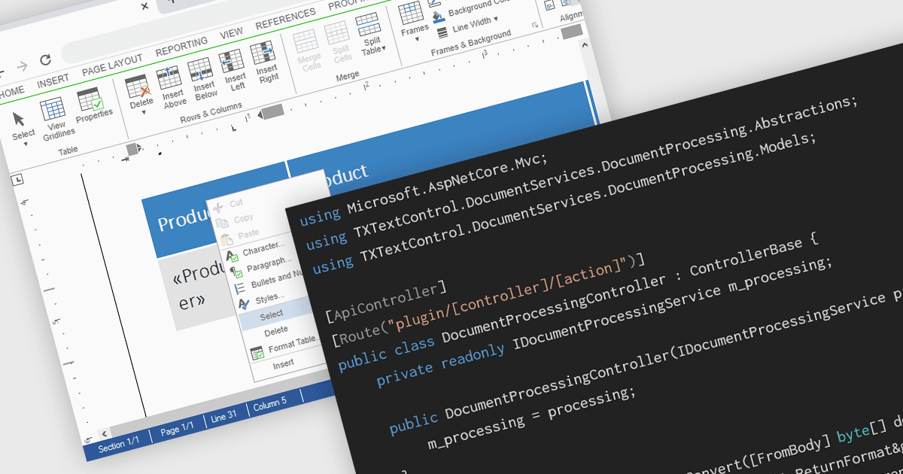The height and width of the screenshot is (474, 903).
Task: Click the Insert Above row icon
Action: [x=169, y=77]
